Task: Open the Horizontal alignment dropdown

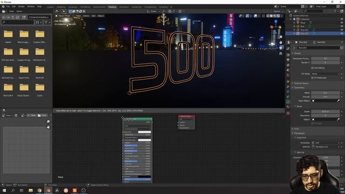Action: click(326, 143)
